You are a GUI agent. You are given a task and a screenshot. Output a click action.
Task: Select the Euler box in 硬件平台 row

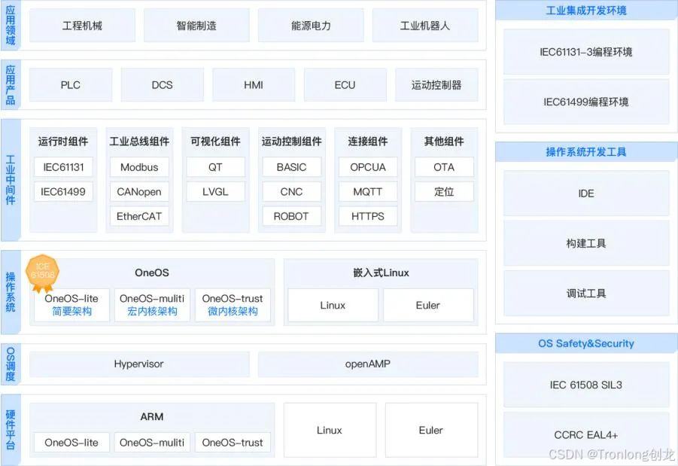point(431,430)
